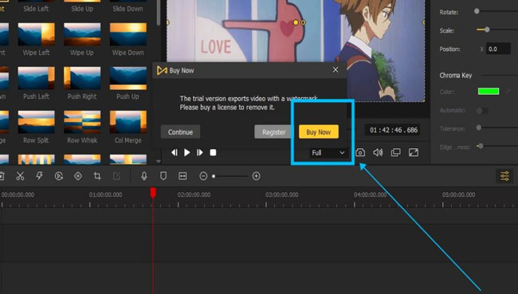Pick the green Chroma Key color swatch

pos(489,91)
